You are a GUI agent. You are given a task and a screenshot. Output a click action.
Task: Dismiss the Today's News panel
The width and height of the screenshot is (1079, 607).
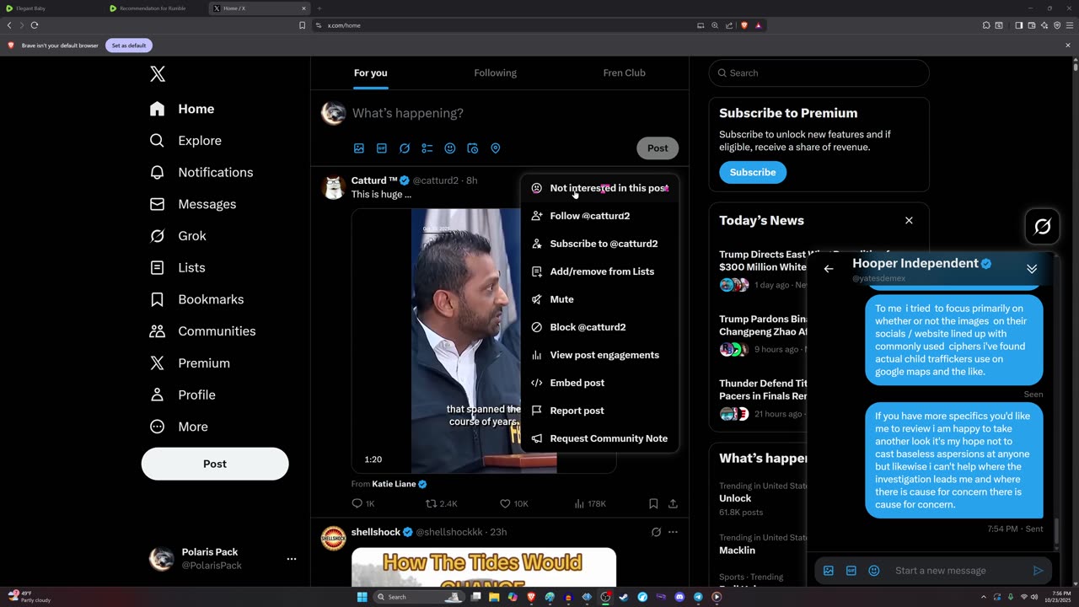909,220
